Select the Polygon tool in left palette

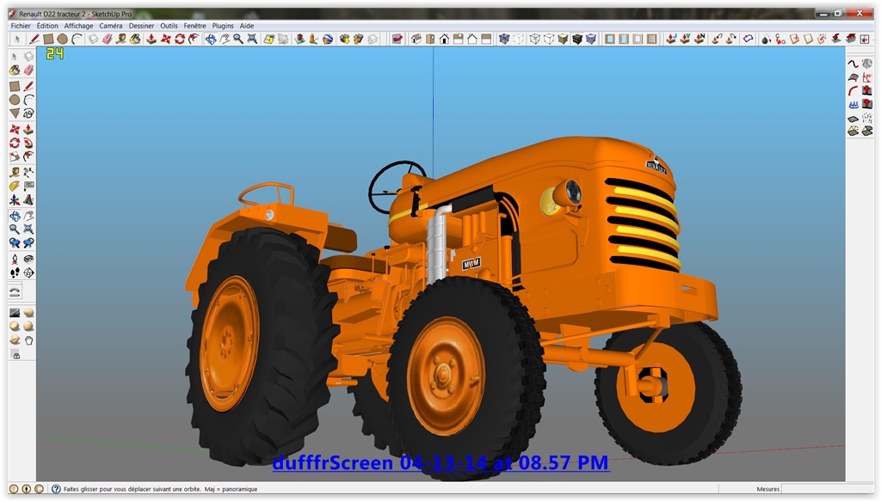point(15,113)
